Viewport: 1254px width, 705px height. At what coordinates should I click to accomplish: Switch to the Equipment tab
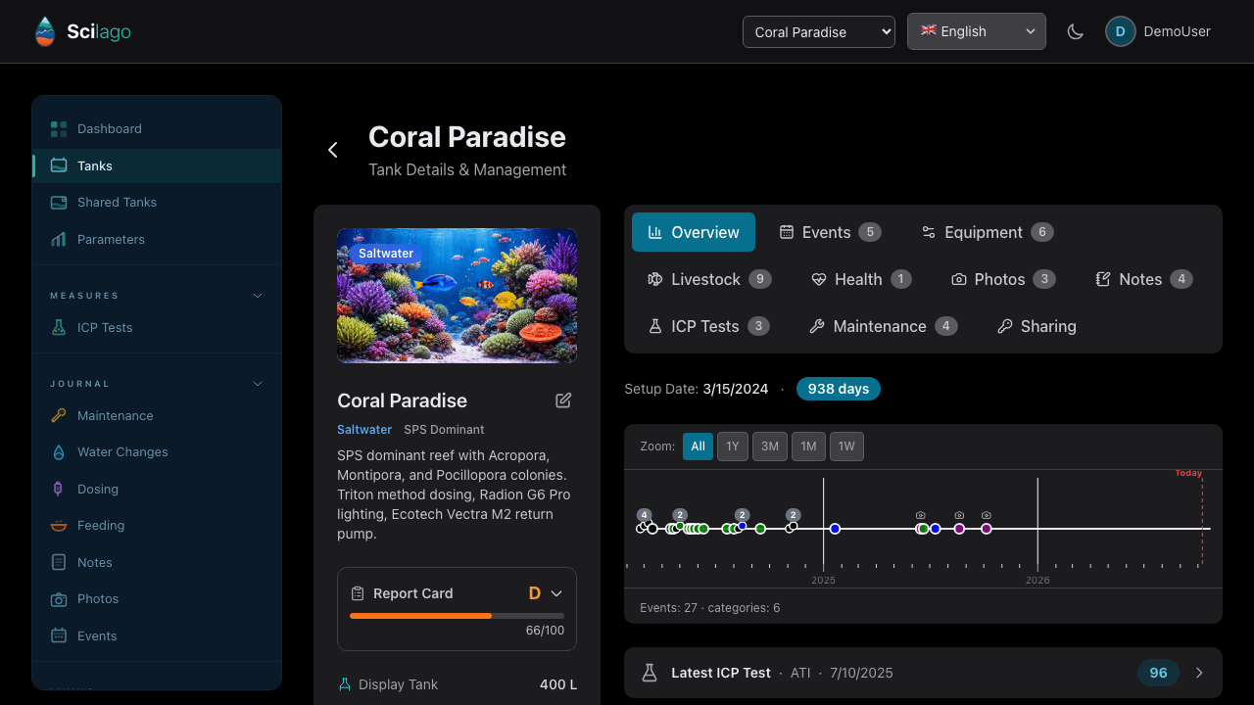[x=987, y=232]
